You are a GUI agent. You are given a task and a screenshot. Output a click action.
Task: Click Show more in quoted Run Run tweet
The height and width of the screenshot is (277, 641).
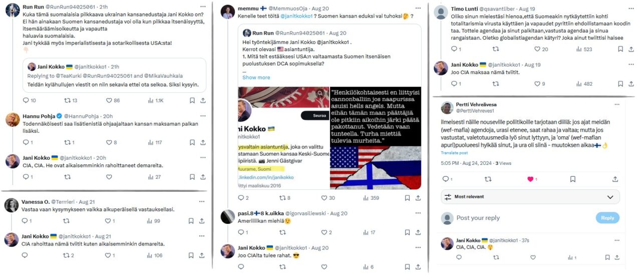(256, 78)
